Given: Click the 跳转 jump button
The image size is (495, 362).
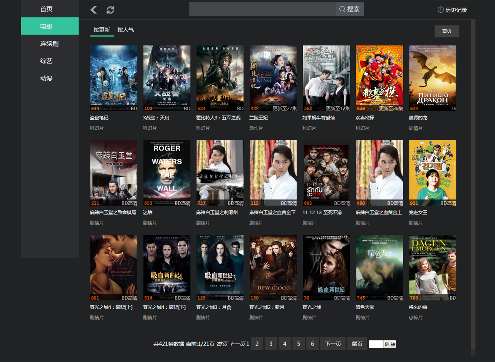Looking at the screenshot, I should coord(390,344).
